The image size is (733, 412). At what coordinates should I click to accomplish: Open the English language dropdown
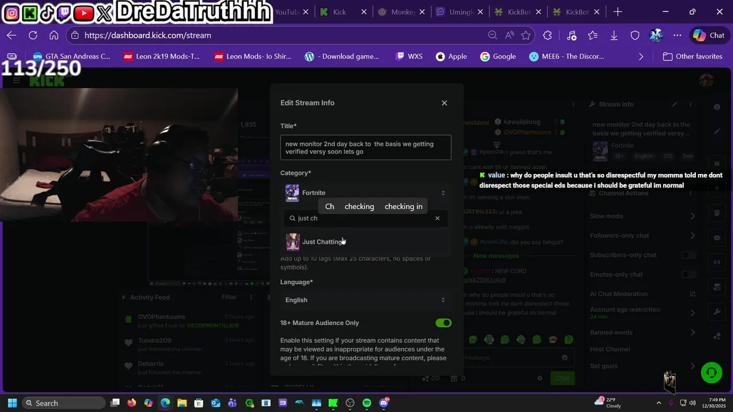[365, 300]
